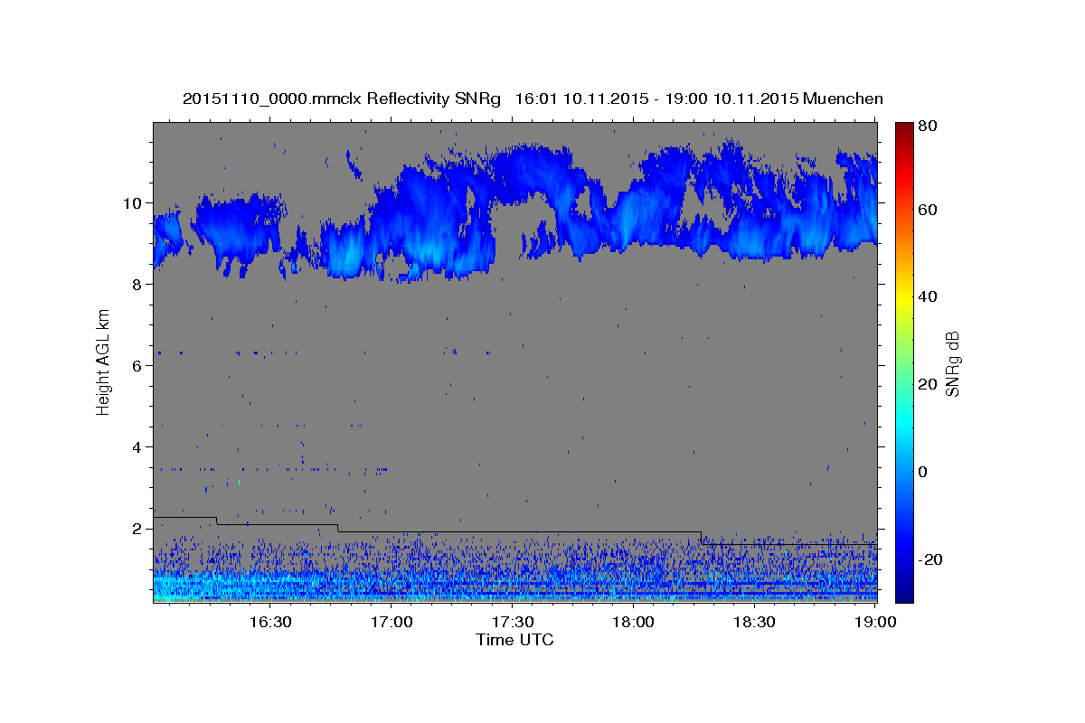
Task: Click the 18:00 time tick label
Action: 634,623
